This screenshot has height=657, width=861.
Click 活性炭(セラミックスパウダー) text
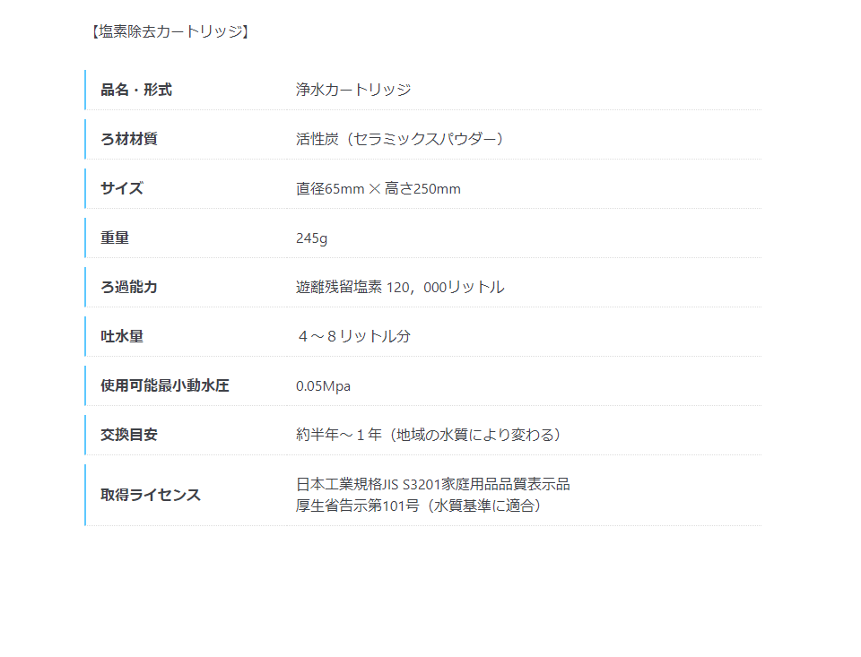click(x=400, y=139)
